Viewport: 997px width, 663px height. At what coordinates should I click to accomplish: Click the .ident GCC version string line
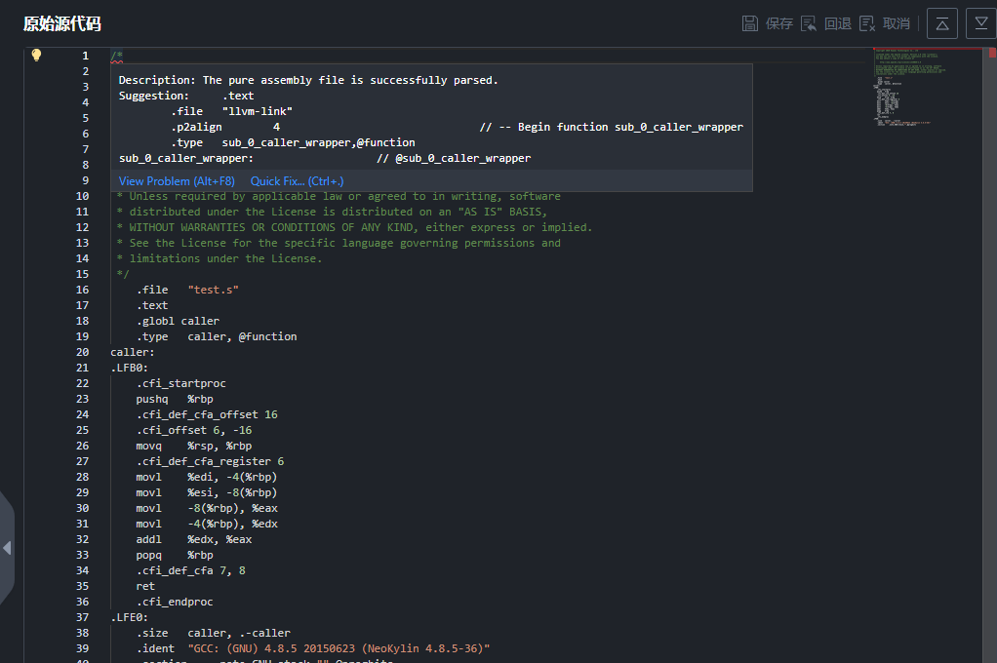pos(313,648)
